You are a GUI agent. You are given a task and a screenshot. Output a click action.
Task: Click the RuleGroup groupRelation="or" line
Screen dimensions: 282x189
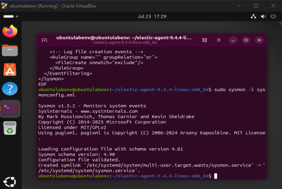click(103, 57)
